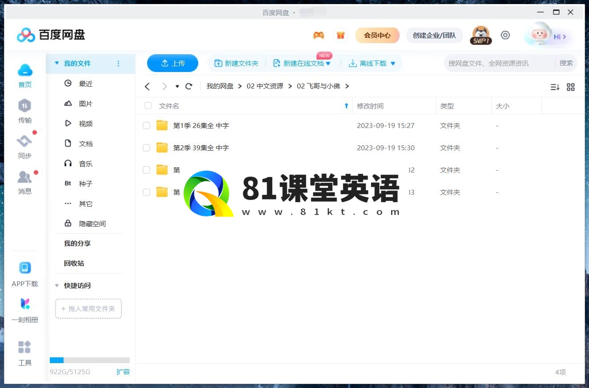The height and width of the screenshot is (388, 589).
Task: Click the 上传 upload button
Action: click(x=172, y=63)
